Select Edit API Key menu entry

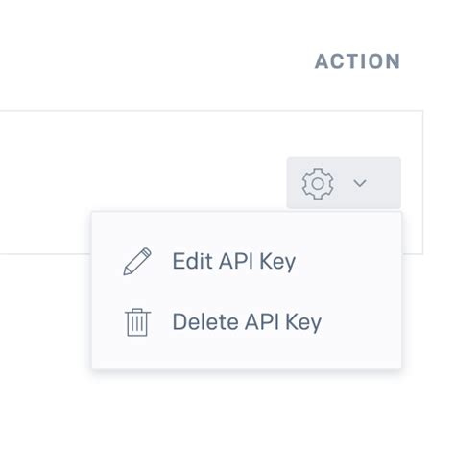(x=247, y=261)
